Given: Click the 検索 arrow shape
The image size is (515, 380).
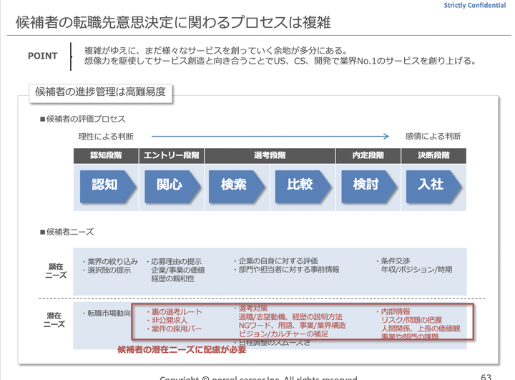Looking at the screenshot, I should click(x=237, y=186).
